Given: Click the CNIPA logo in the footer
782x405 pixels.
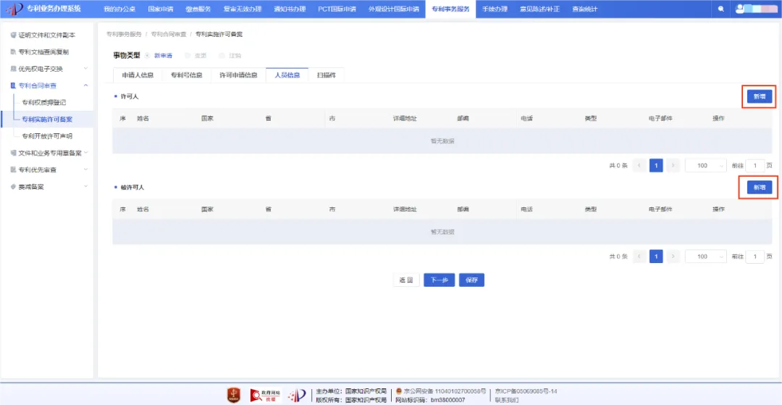Looking at the screenshot, I should (297, 395).
